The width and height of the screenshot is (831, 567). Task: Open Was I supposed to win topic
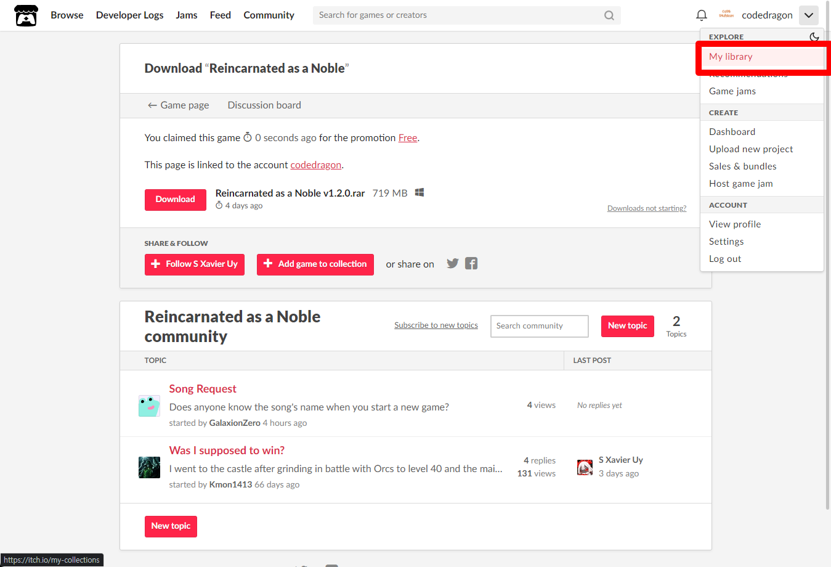coord(227,451)
